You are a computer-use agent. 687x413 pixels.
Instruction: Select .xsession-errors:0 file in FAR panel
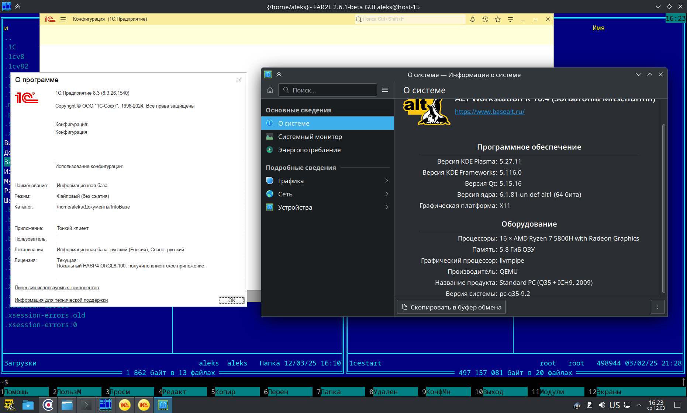point(41,325)
